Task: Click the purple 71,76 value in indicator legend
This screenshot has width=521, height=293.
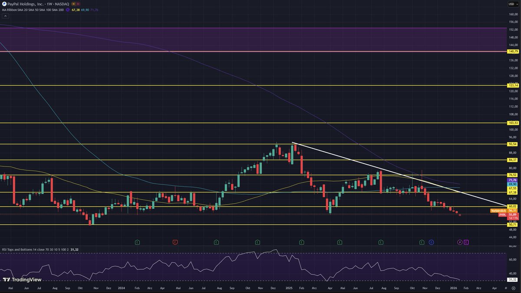Action: click(x=94, y=9)
